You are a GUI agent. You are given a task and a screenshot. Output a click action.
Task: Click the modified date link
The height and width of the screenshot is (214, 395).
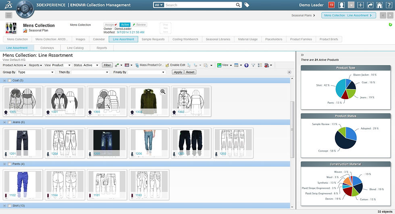131,32
